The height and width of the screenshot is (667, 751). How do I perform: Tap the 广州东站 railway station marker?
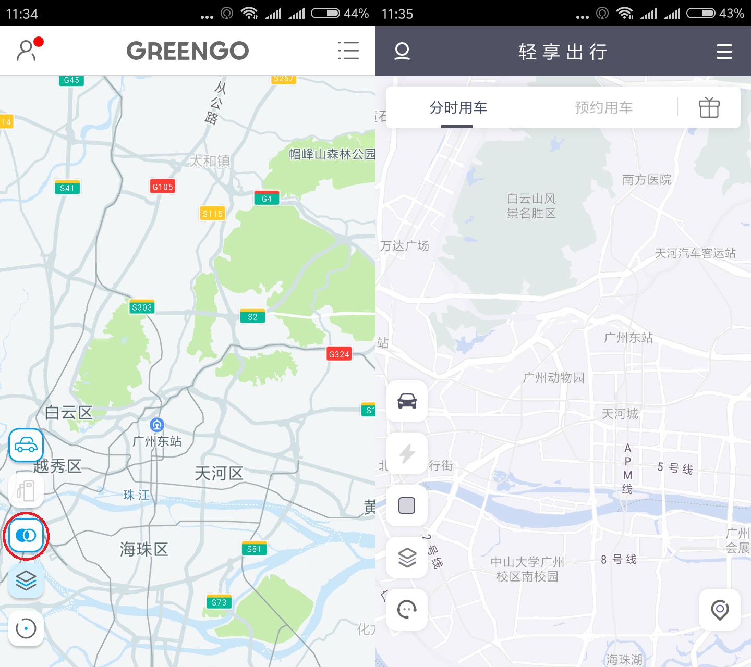tap(157, 425)
